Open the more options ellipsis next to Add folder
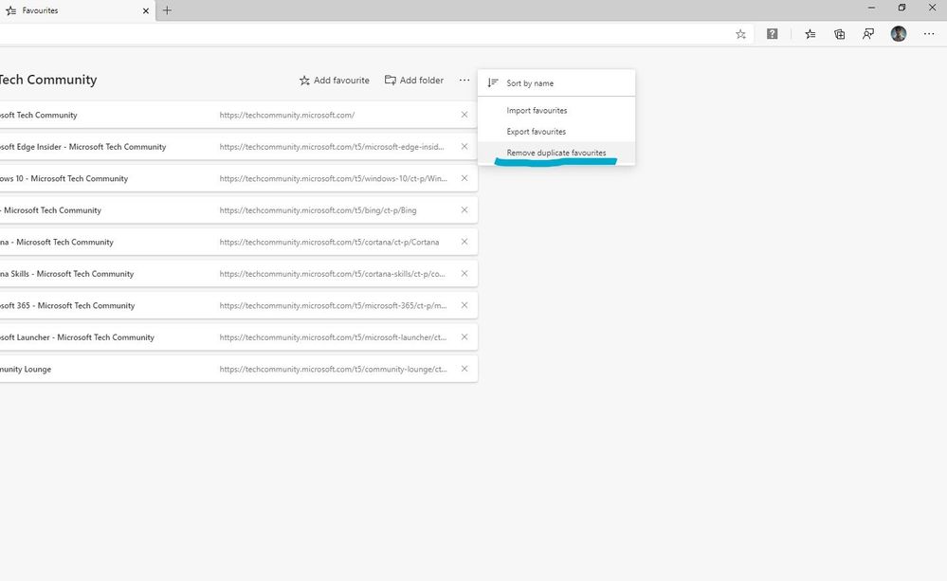 coord(464,80)
